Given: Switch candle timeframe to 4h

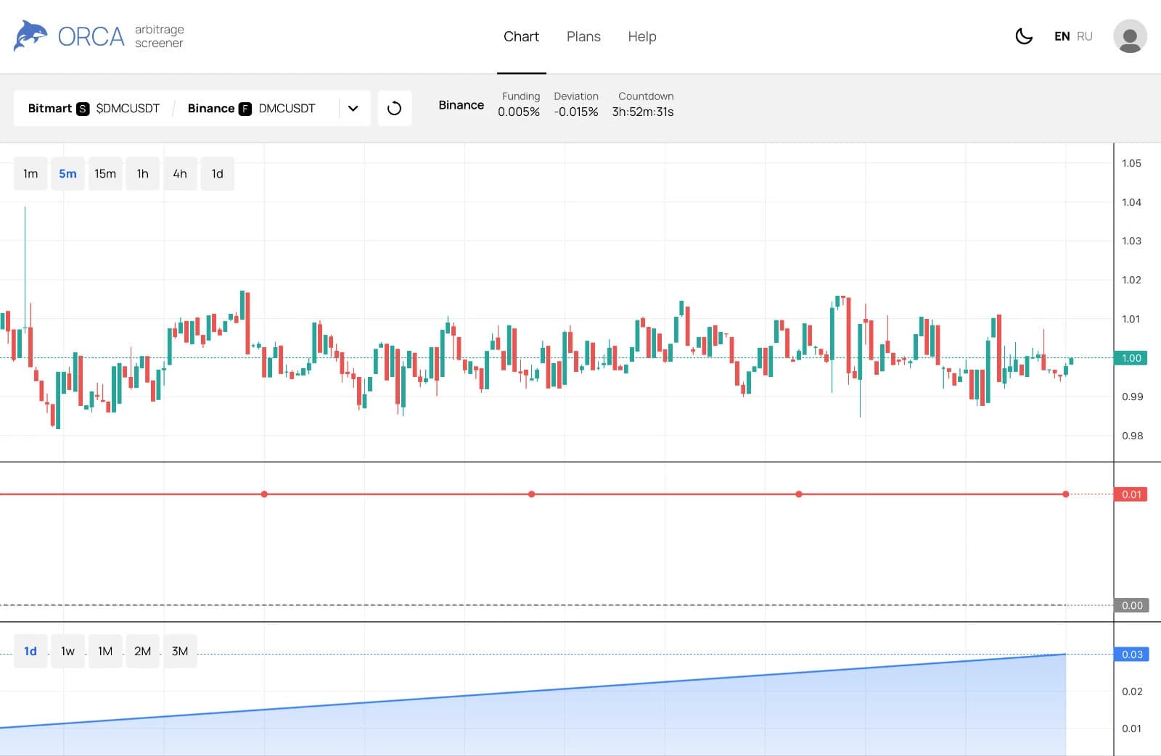Looking at the screenshot, I should (180, 174).
